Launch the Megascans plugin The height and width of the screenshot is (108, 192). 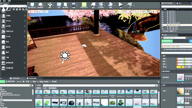(x=84, y=5)
